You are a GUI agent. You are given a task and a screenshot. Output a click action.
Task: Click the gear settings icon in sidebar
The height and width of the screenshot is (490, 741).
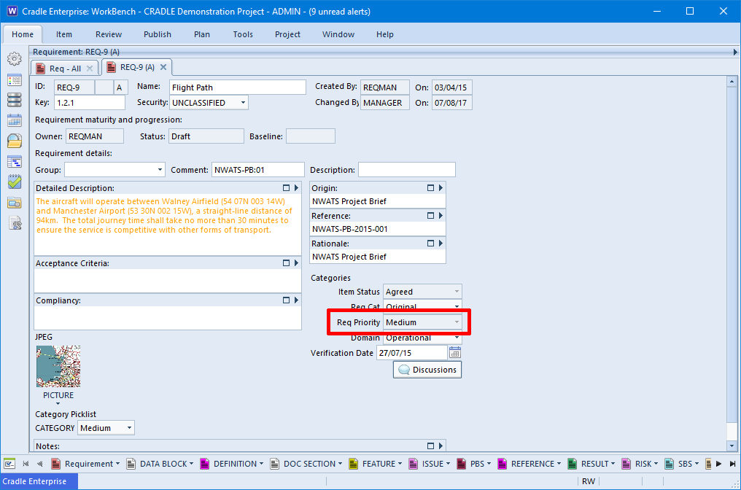click(x=14, y=59)
